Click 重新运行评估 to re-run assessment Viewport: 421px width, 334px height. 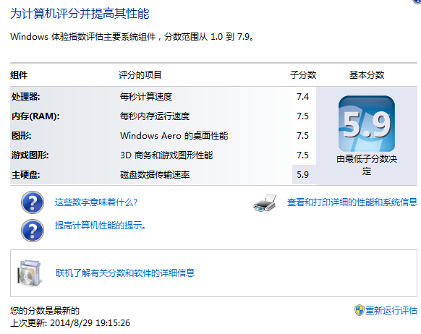pos(391,310)
